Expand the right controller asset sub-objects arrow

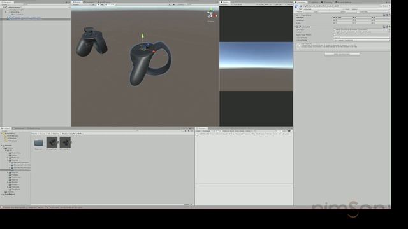[71, 142]
